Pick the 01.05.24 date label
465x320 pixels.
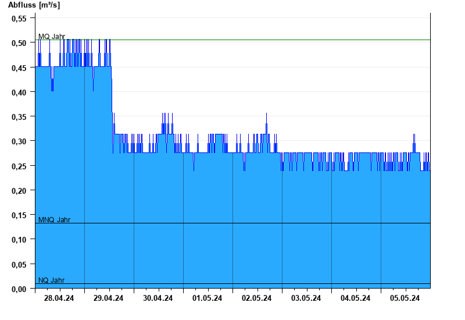[208, 298]
